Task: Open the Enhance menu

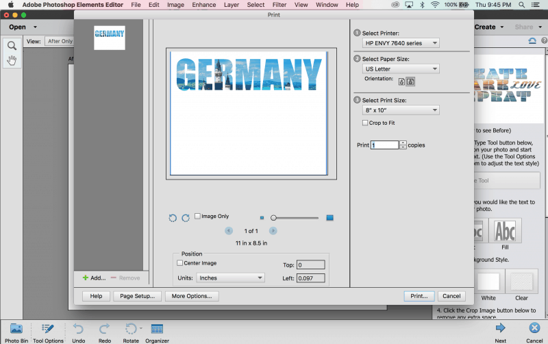Action: pyautogui.click(x=204, y=5)
